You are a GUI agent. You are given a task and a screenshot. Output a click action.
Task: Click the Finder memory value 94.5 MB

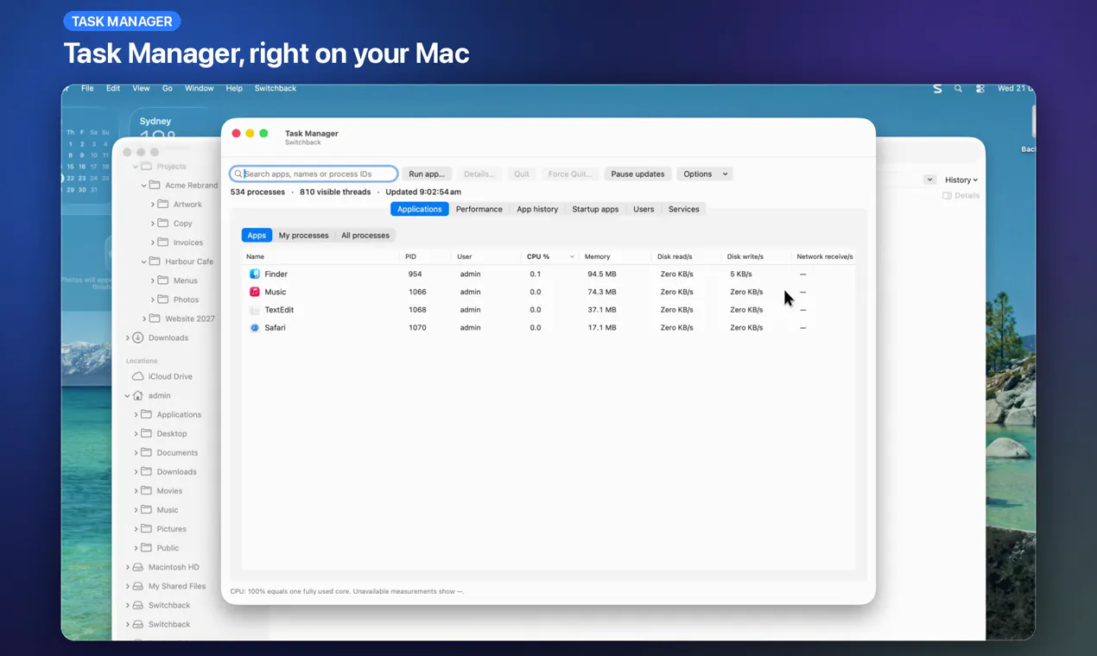coord(602,274)
